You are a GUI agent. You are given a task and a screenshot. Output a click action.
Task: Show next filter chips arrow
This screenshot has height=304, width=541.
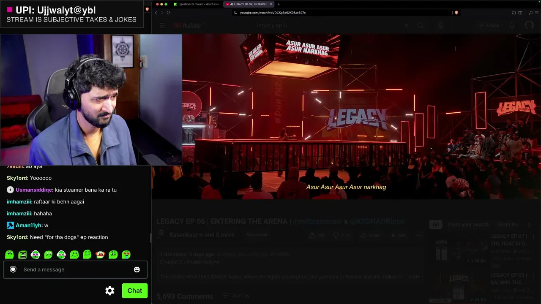click(x=529, y=225)
